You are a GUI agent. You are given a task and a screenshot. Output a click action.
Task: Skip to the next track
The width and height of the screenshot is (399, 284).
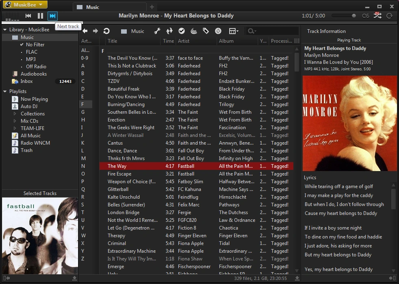[x=52, y=16]
